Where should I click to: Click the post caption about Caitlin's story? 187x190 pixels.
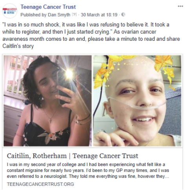(91, 35)
